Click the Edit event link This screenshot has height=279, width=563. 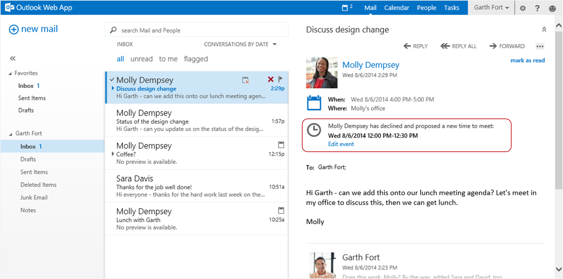tap(341, 144)
